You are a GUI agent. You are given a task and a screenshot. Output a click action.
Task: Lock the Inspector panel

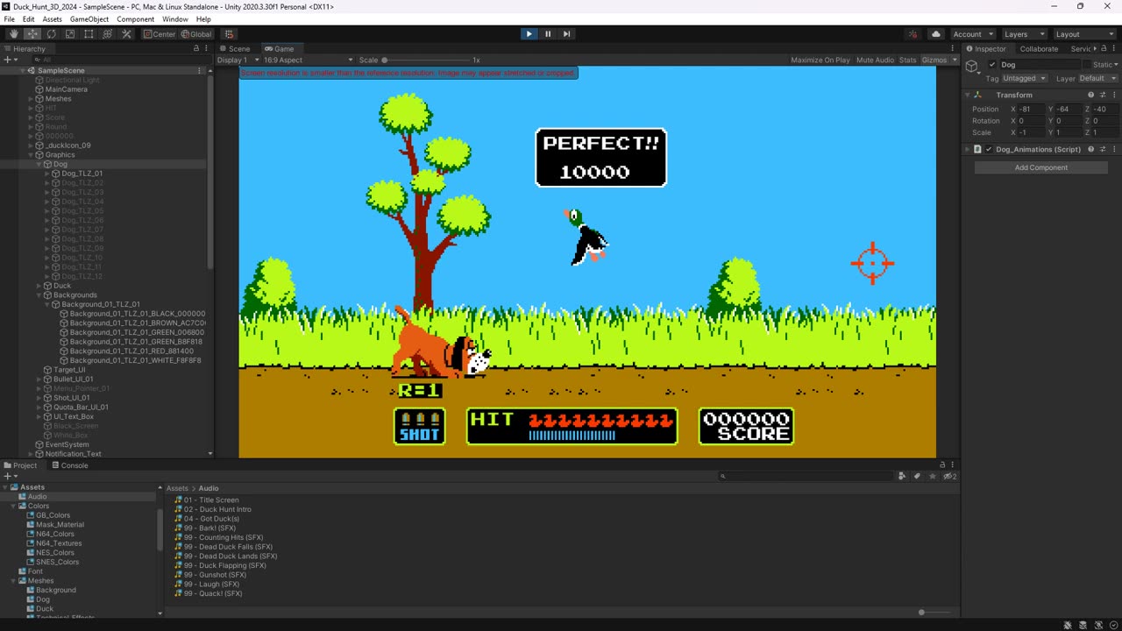click(1104, 49)
